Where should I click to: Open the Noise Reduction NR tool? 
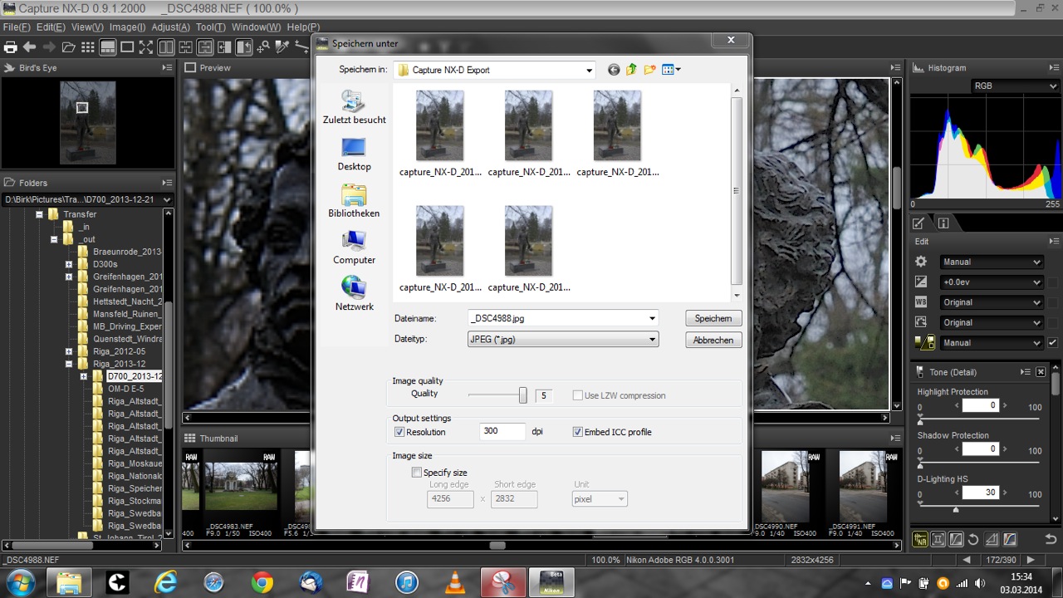pos(920,539)
